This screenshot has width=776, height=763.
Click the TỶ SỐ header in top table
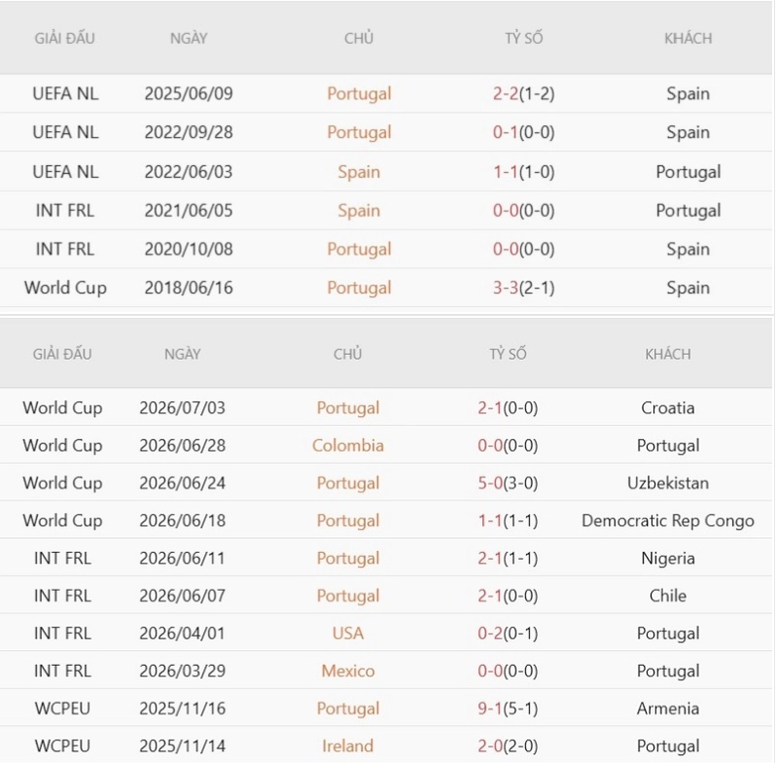click(523, 38)
